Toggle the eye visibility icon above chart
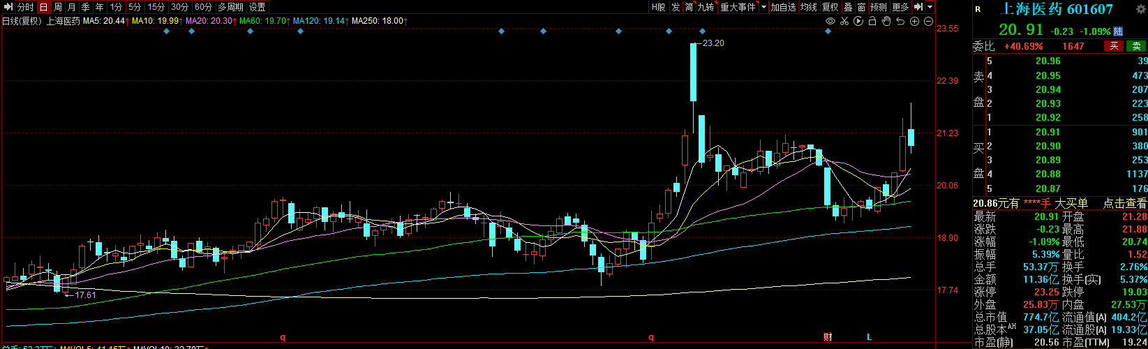This screenshot has width=1148, height=349. click(x=830, y=21)
